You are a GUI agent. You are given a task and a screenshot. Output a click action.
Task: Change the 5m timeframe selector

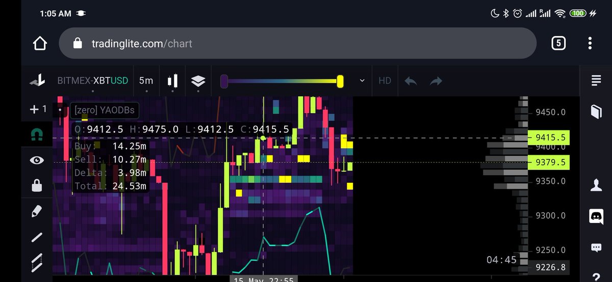pos(146,80)
